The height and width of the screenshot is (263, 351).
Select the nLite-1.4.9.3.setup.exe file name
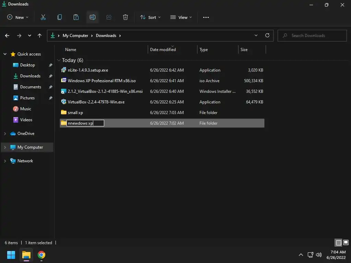[88, 70]
